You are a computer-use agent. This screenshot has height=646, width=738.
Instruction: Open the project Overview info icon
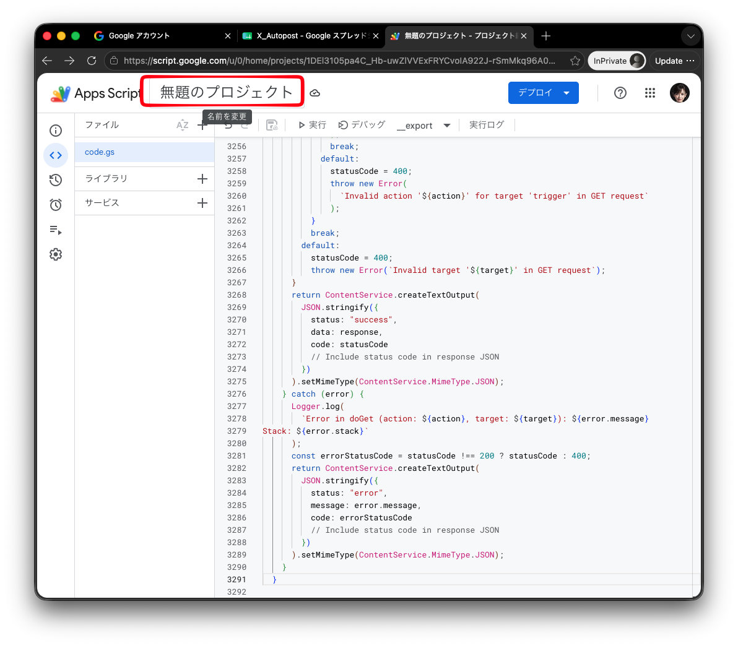pyautogui.click(x=56, y=131)
